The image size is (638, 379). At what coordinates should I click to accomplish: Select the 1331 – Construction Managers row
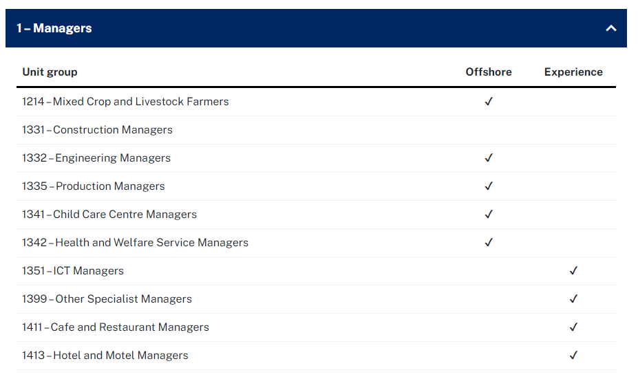coord(97,130)
